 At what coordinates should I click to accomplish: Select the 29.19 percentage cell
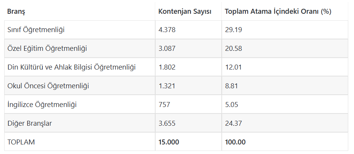coord(233,30)
